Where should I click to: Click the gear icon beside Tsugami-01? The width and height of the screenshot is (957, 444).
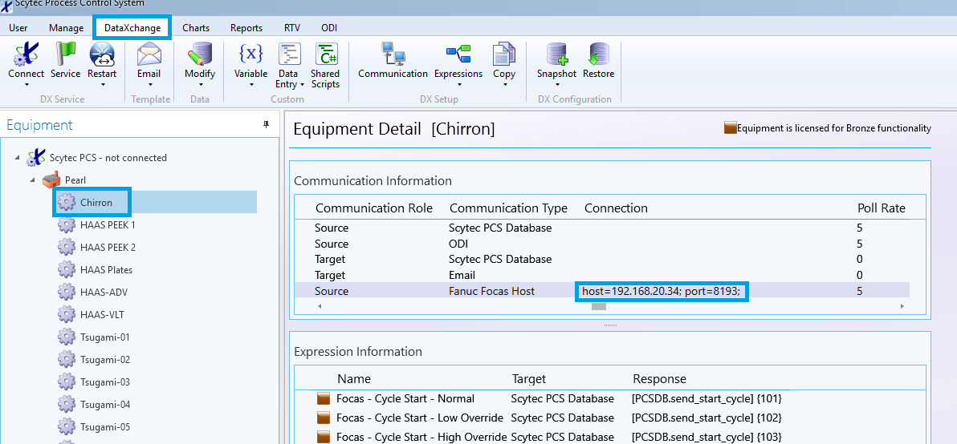click(x=67, y=337)
